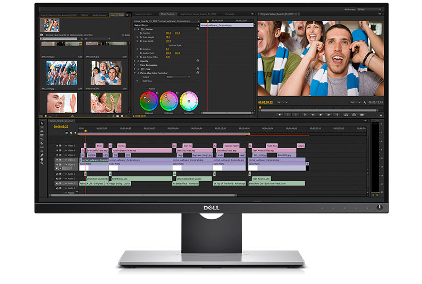Click the Export Frame camera icon
The image size is (422, 284).
(362, 115)
